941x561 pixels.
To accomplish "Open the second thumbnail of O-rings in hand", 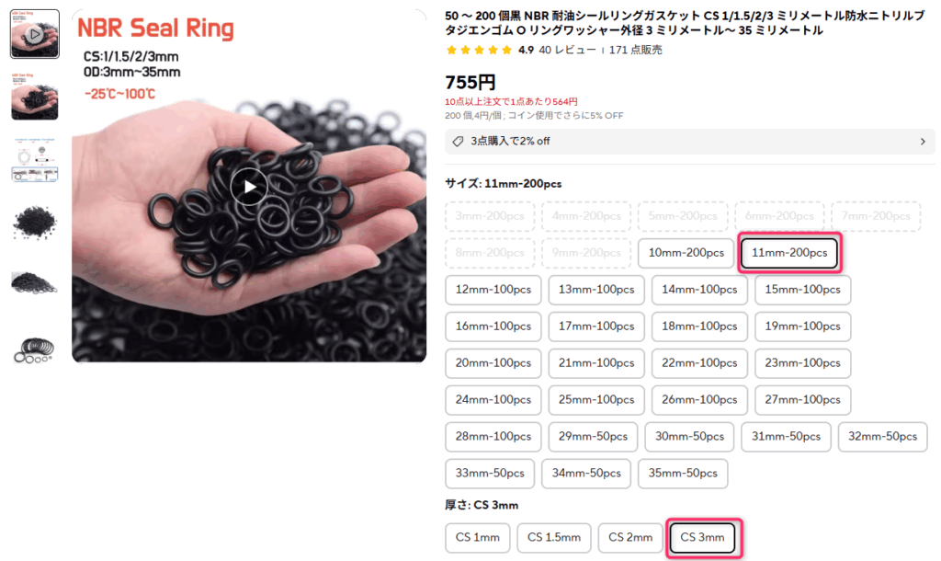I will coord(35,96).
